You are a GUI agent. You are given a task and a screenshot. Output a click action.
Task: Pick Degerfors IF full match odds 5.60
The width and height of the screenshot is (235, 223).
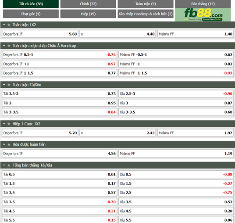40,34
